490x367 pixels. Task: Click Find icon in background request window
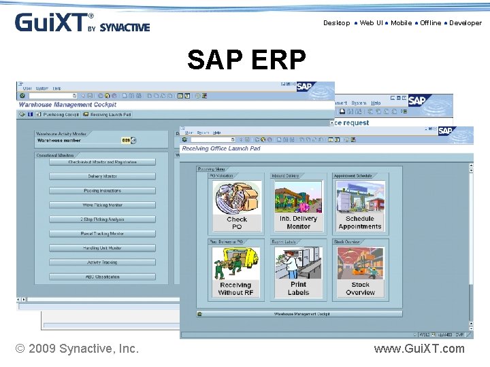pyautogui.click(x=350, y=111)
